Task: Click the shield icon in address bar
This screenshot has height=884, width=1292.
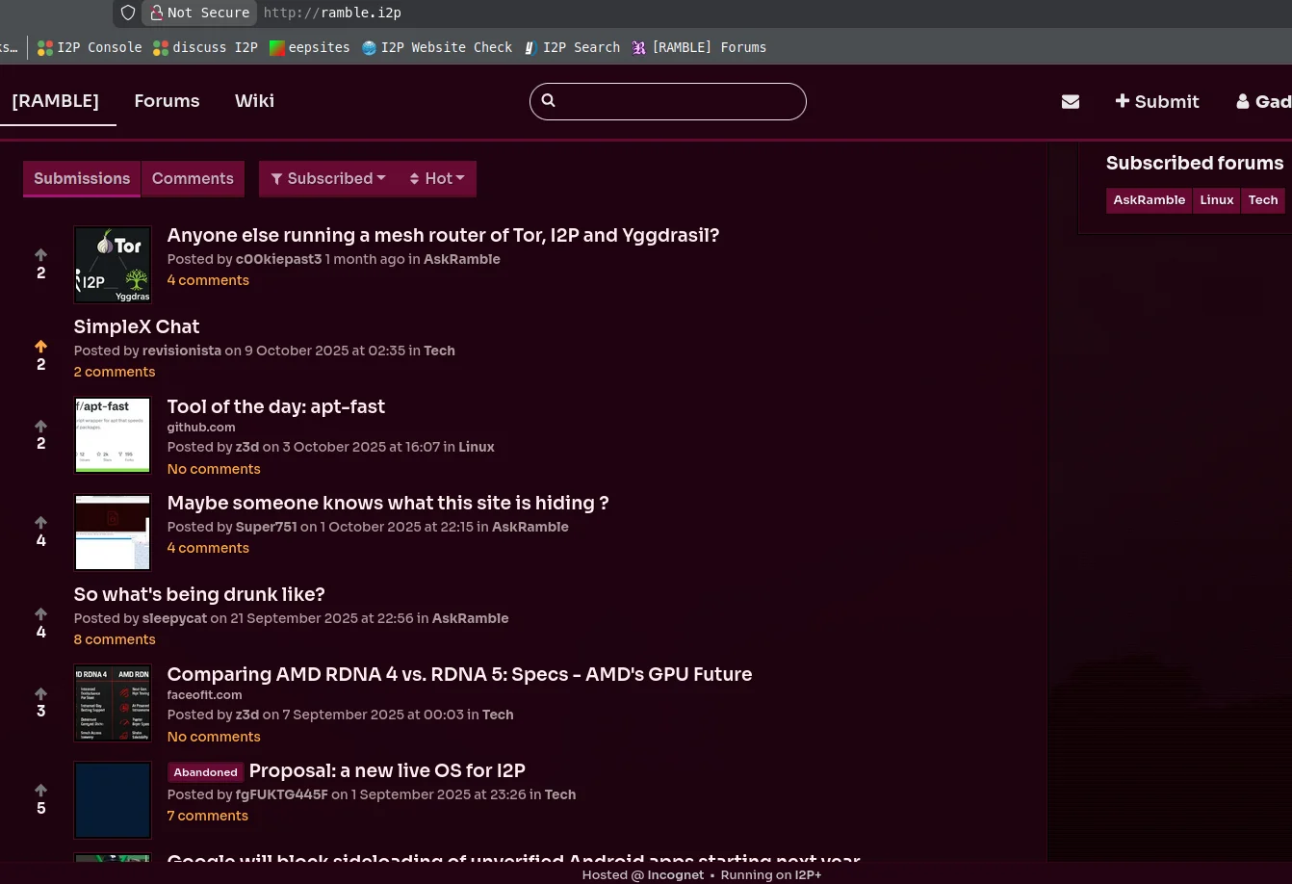Action: [128, 13]
